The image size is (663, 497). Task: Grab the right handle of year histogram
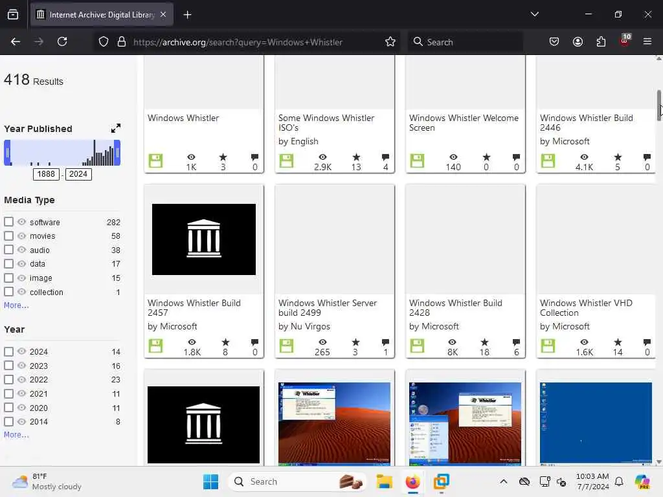coord(118,153)
